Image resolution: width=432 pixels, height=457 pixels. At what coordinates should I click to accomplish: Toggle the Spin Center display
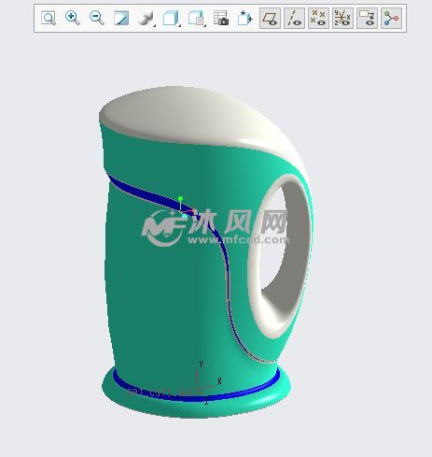pyautogui.click(x=391, y=18)
